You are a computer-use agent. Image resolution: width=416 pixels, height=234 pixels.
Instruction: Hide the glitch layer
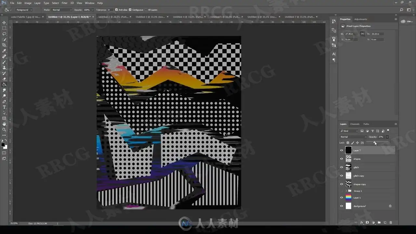point(341,167)
